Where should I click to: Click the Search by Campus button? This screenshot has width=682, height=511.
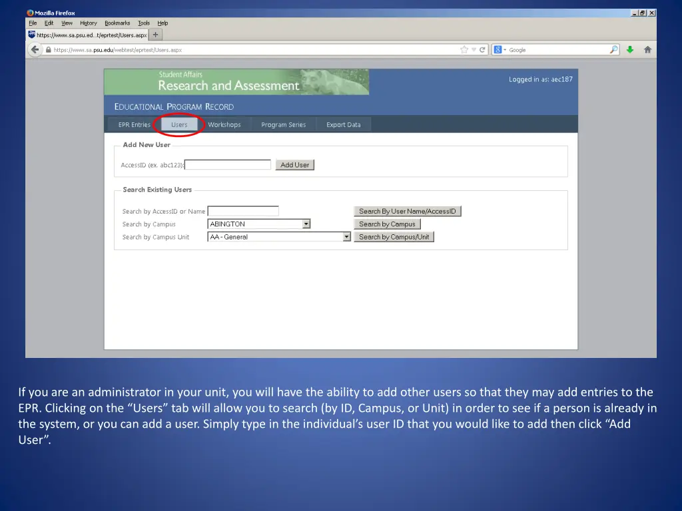(x=387, y=224)
